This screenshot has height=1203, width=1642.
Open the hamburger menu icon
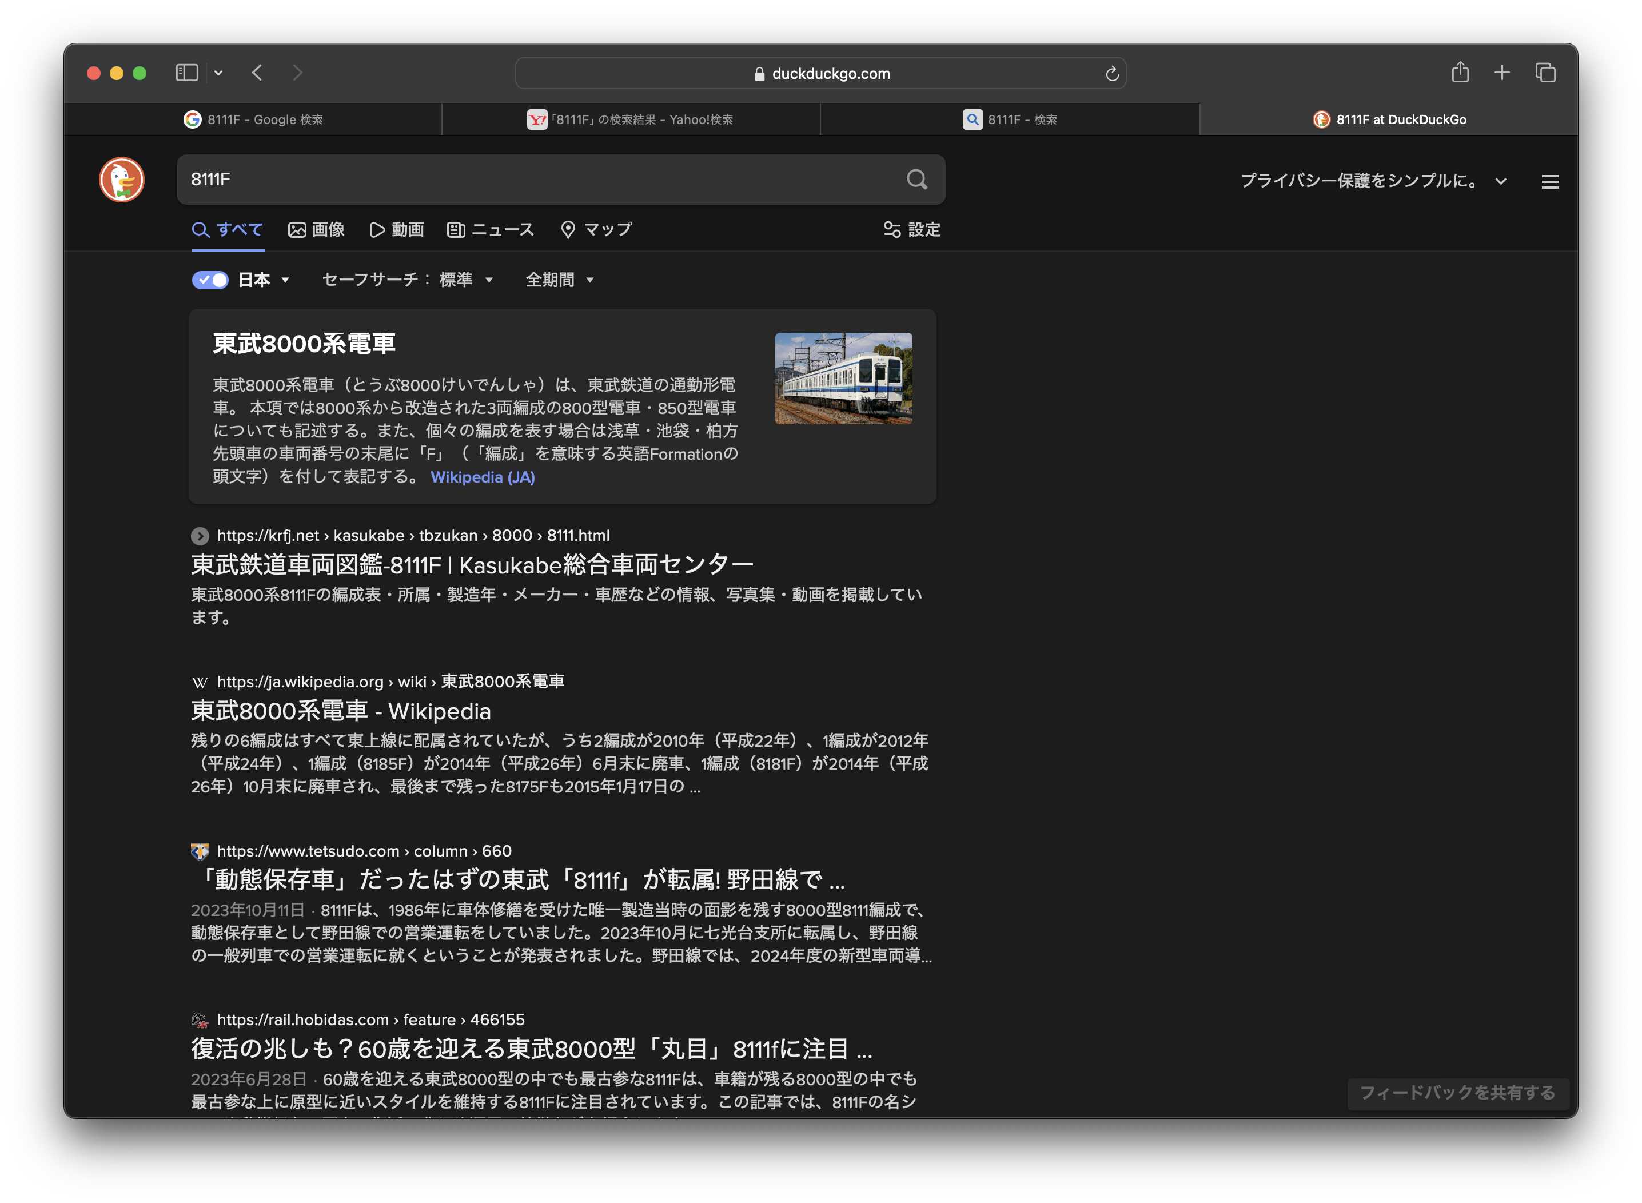1551,182
